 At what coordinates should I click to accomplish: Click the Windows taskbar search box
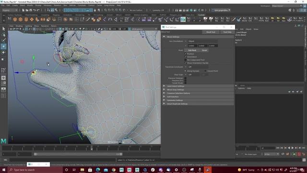pyautogui.click(x=35, y=170)
